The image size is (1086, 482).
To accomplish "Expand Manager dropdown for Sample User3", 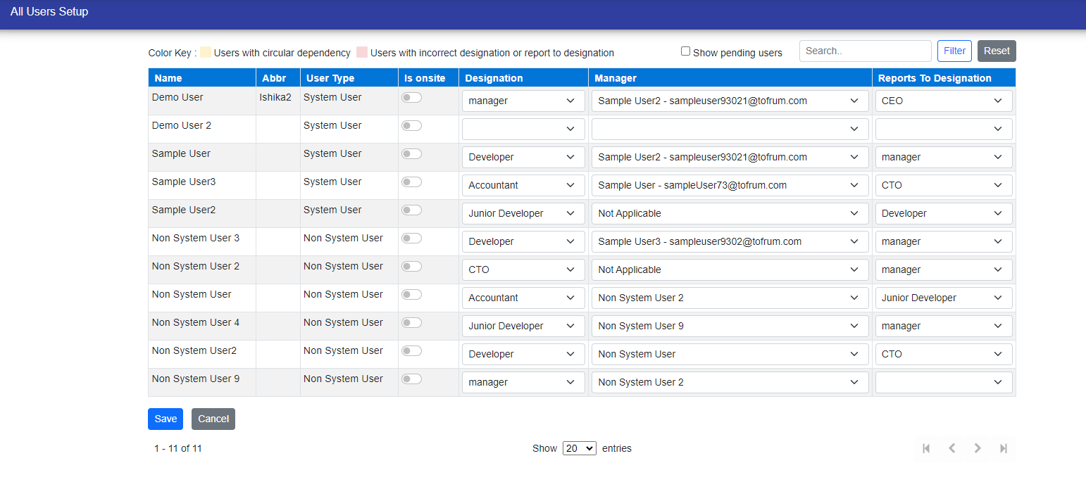I will [730, 186].
